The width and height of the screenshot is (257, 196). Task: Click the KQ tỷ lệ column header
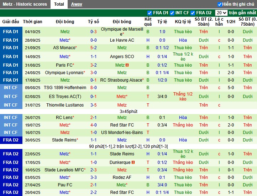[183, 22]
